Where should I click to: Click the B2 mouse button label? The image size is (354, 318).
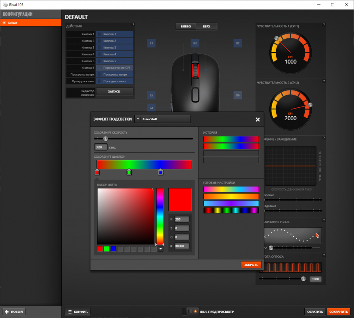pyautogui.click(x=238, y=43)
